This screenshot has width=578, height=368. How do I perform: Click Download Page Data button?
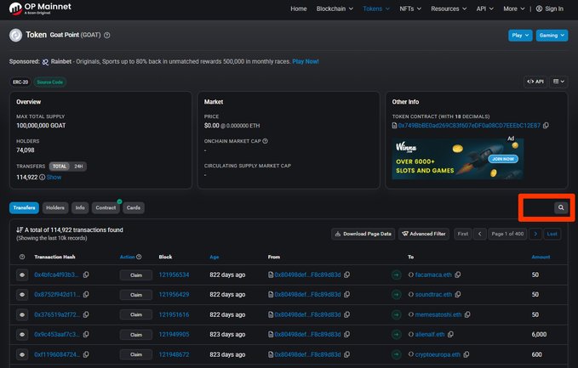363,234
